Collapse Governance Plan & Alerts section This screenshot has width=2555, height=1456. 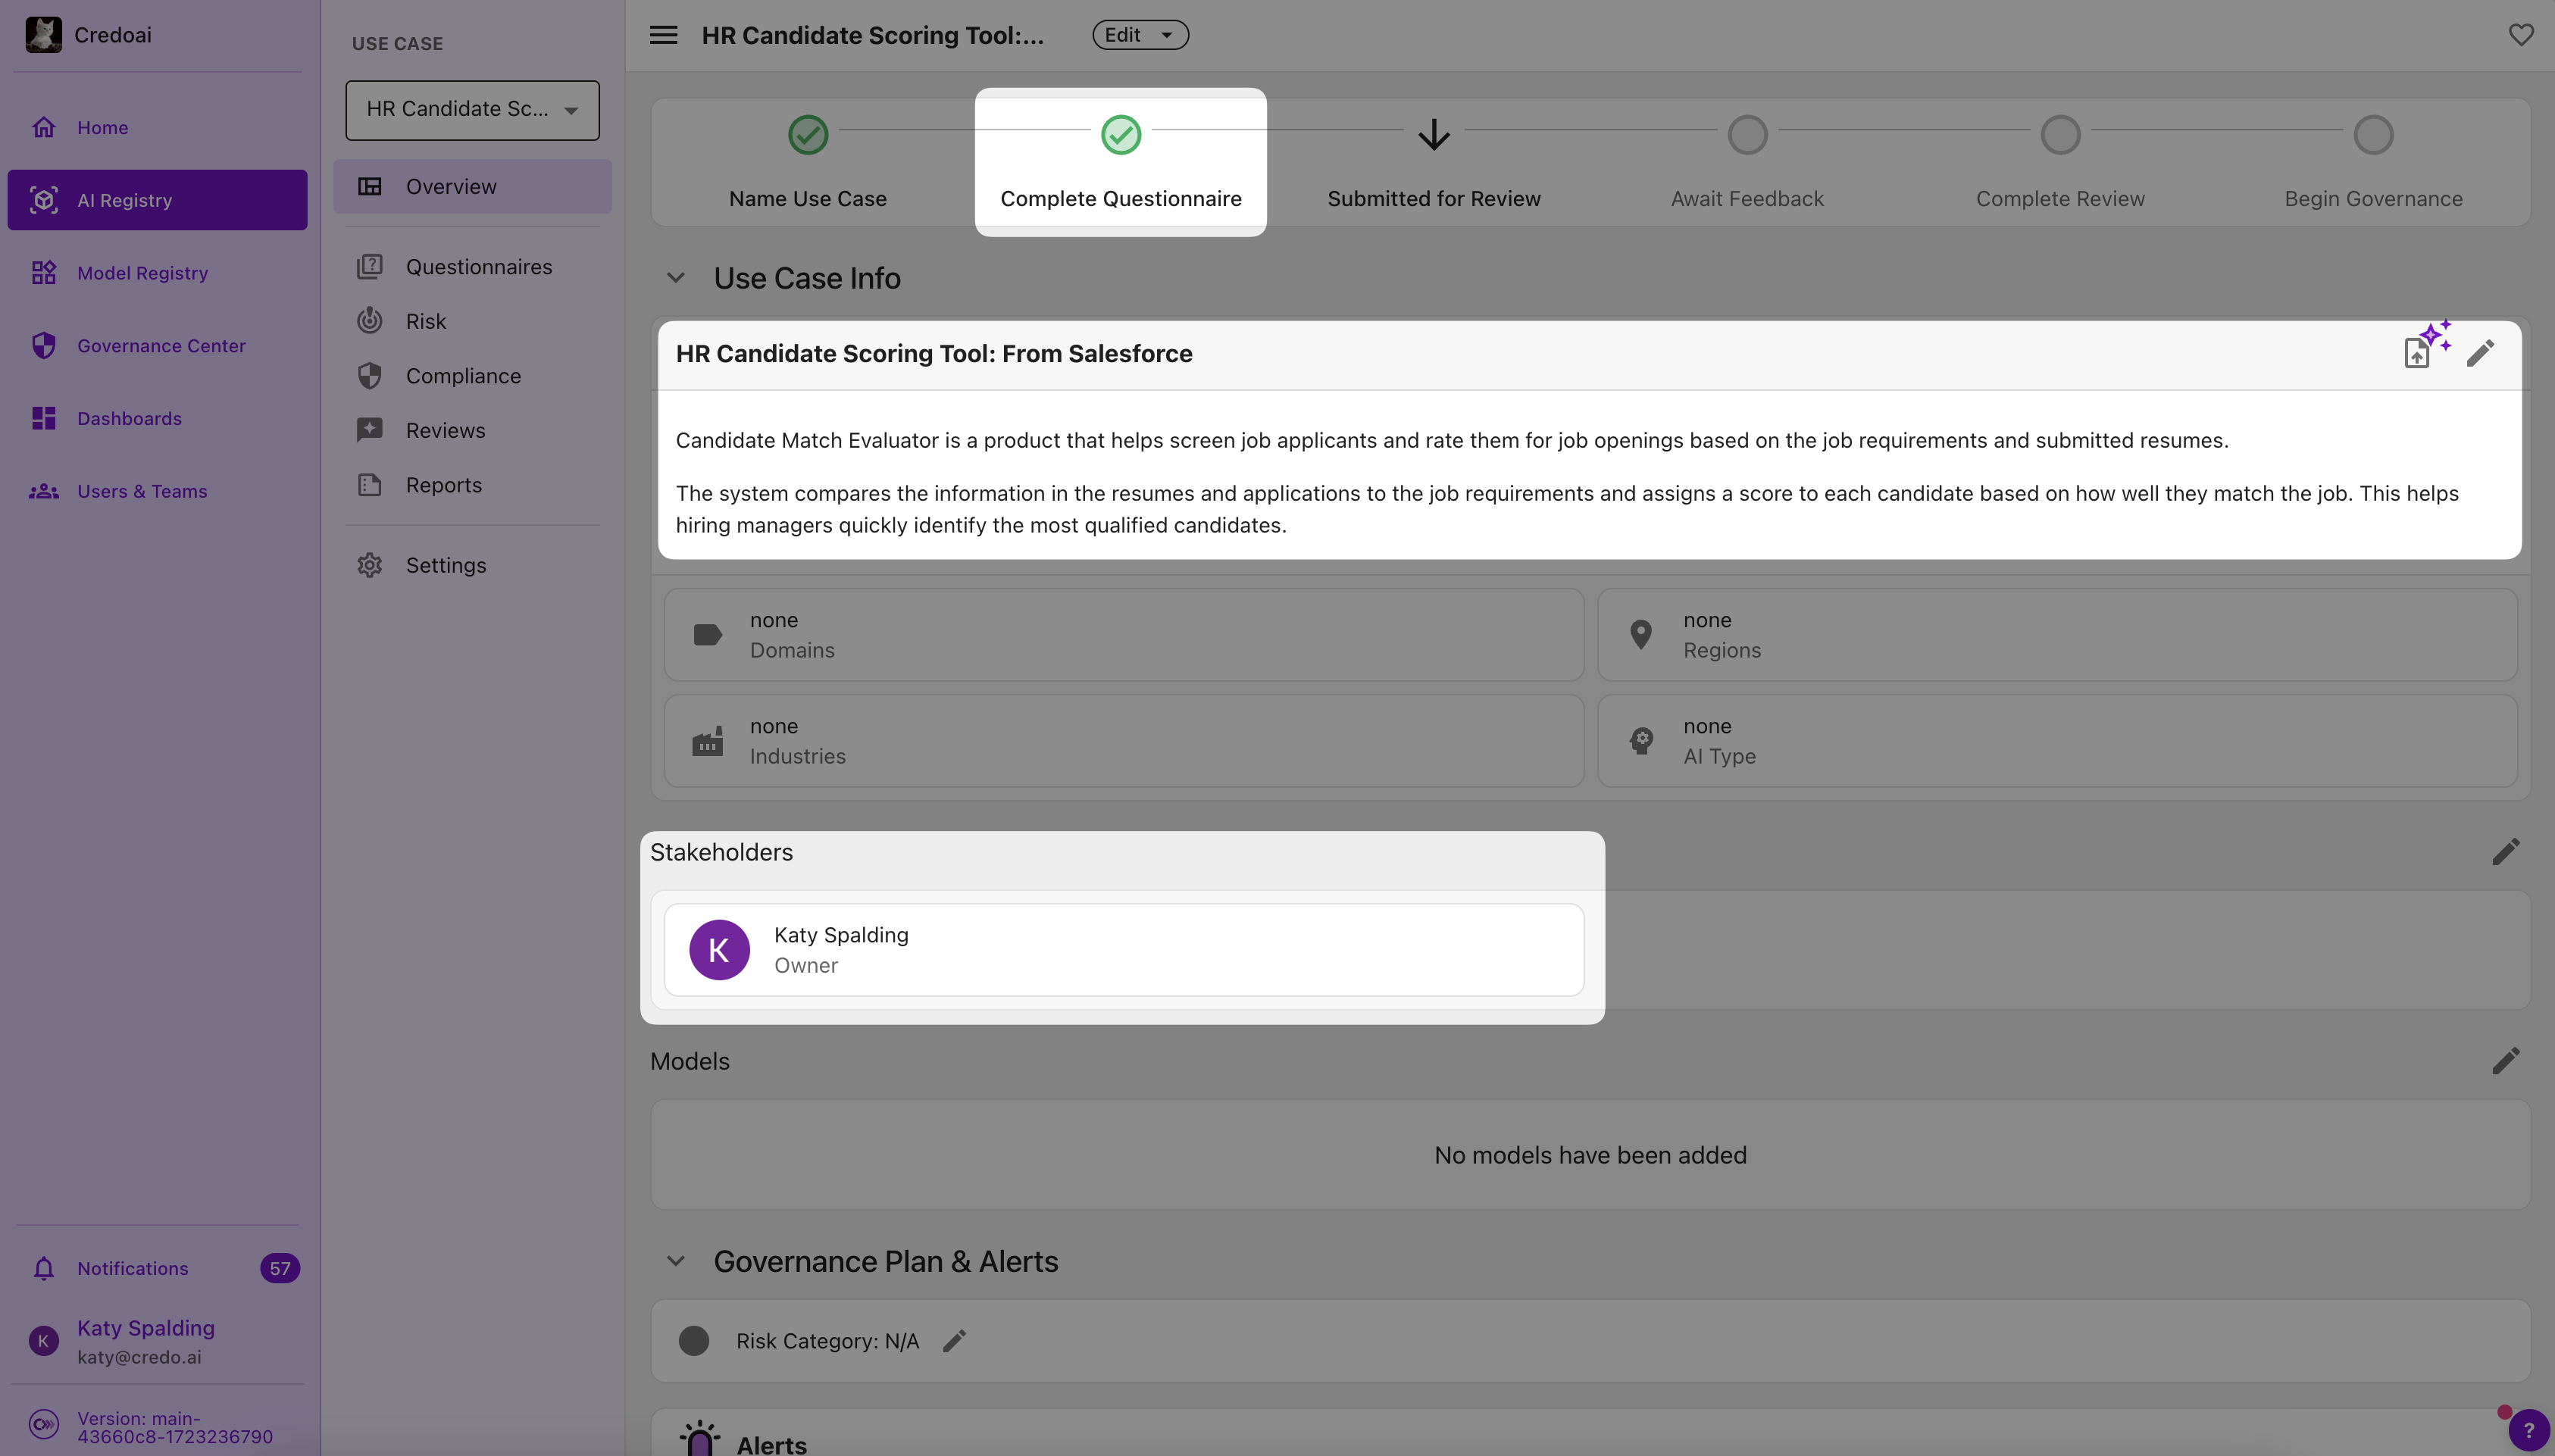676,1261
